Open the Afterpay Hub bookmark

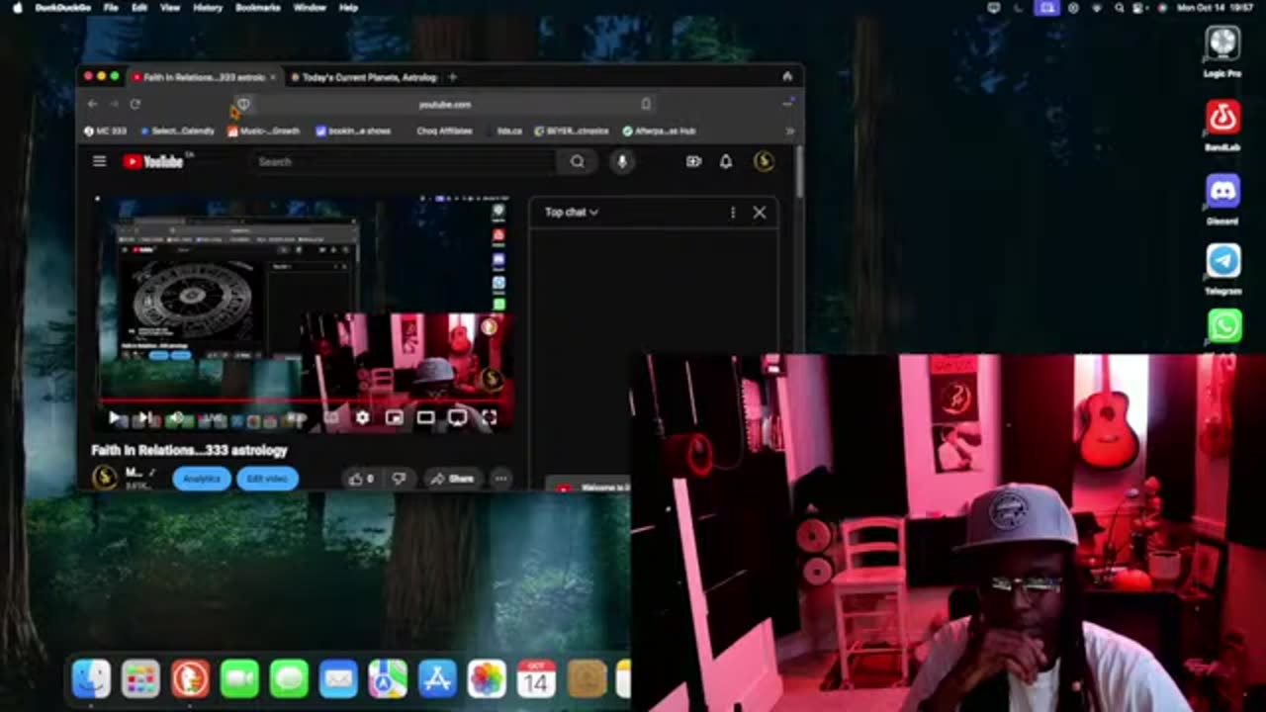coord(660,131)
